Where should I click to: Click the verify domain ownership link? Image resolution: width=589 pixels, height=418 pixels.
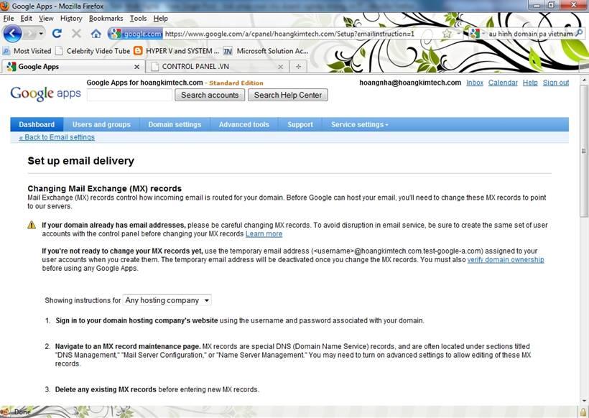pos(506,259)
